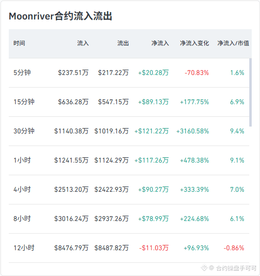
Task: Click the 净流入变化 column header
Action: (195, 43)
